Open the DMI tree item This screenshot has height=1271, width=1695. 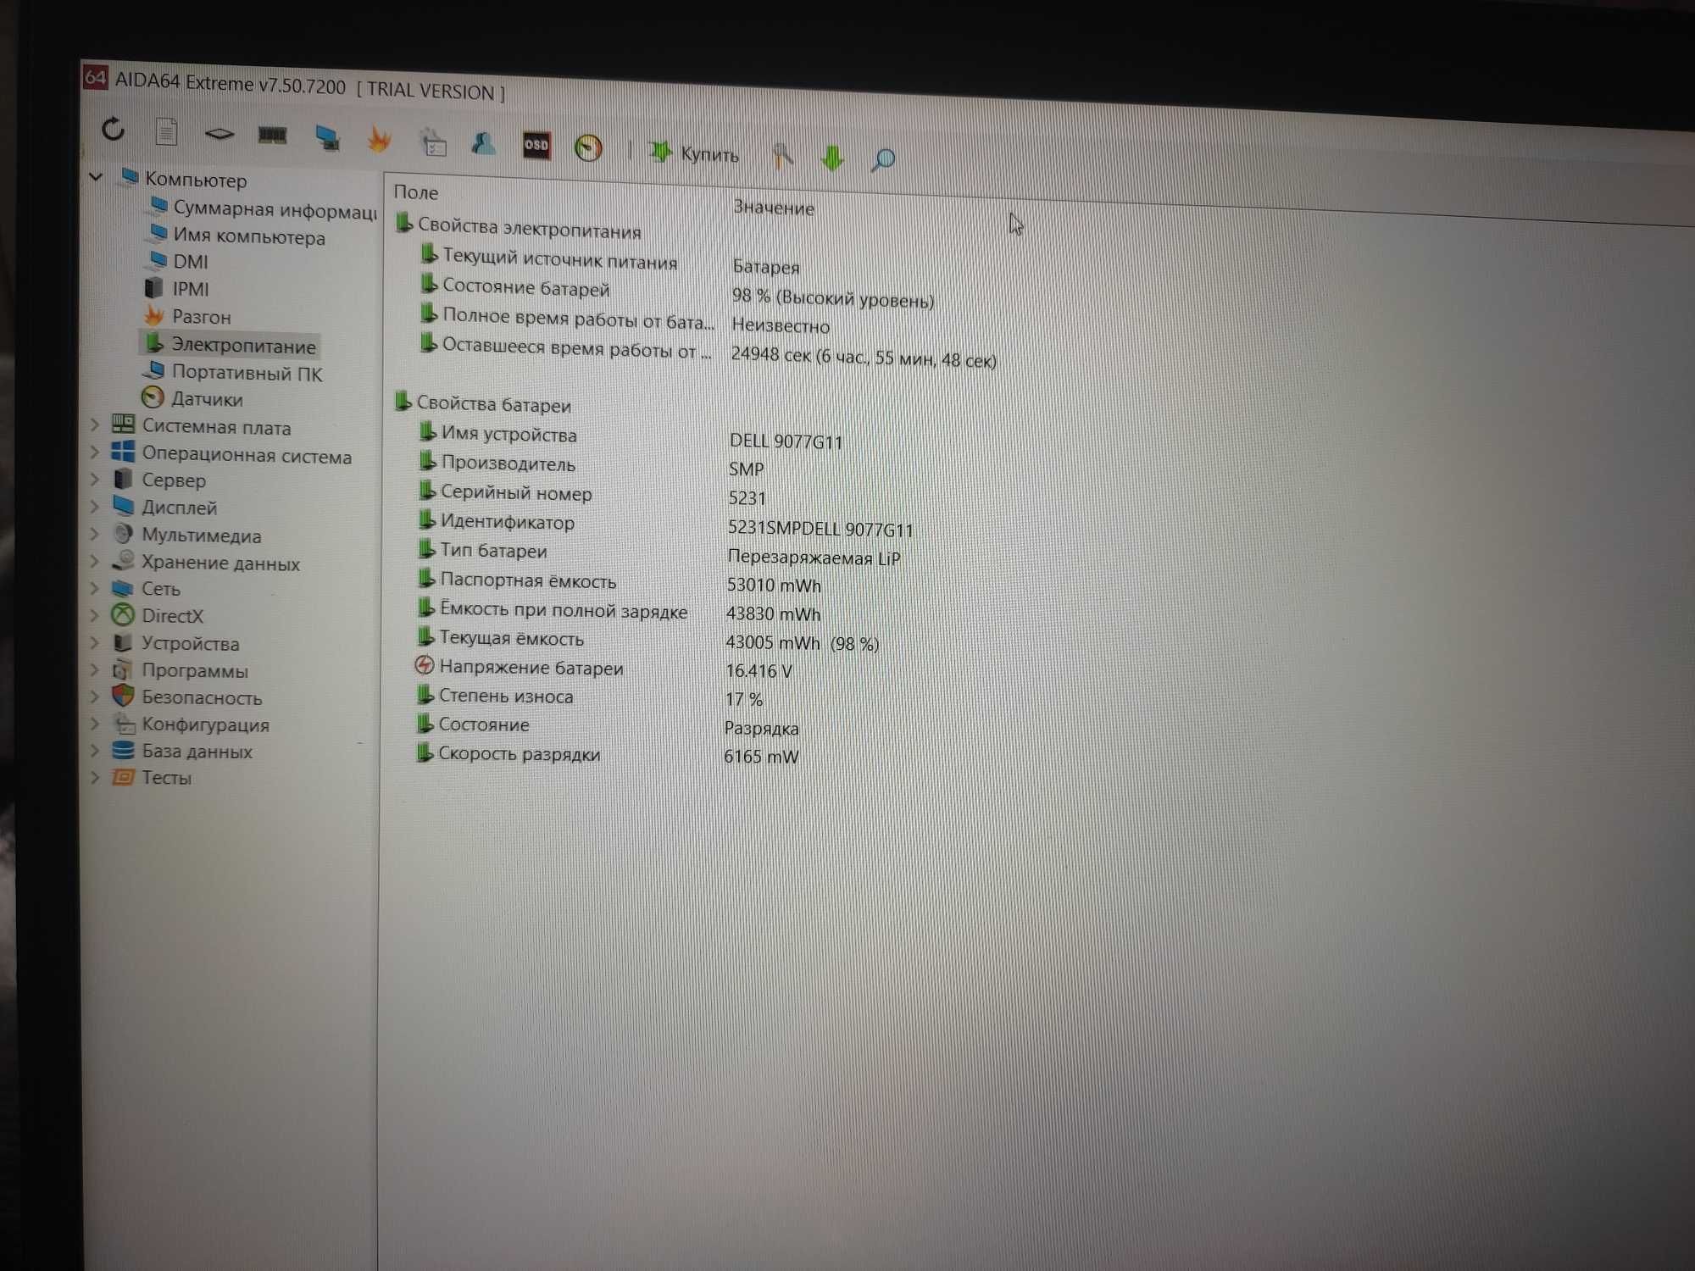click(x=178, y=261)
